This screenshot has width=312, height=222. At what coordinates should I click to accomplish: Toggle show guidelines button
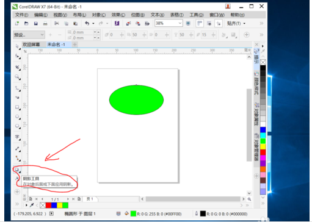click(x=219, y=23)
